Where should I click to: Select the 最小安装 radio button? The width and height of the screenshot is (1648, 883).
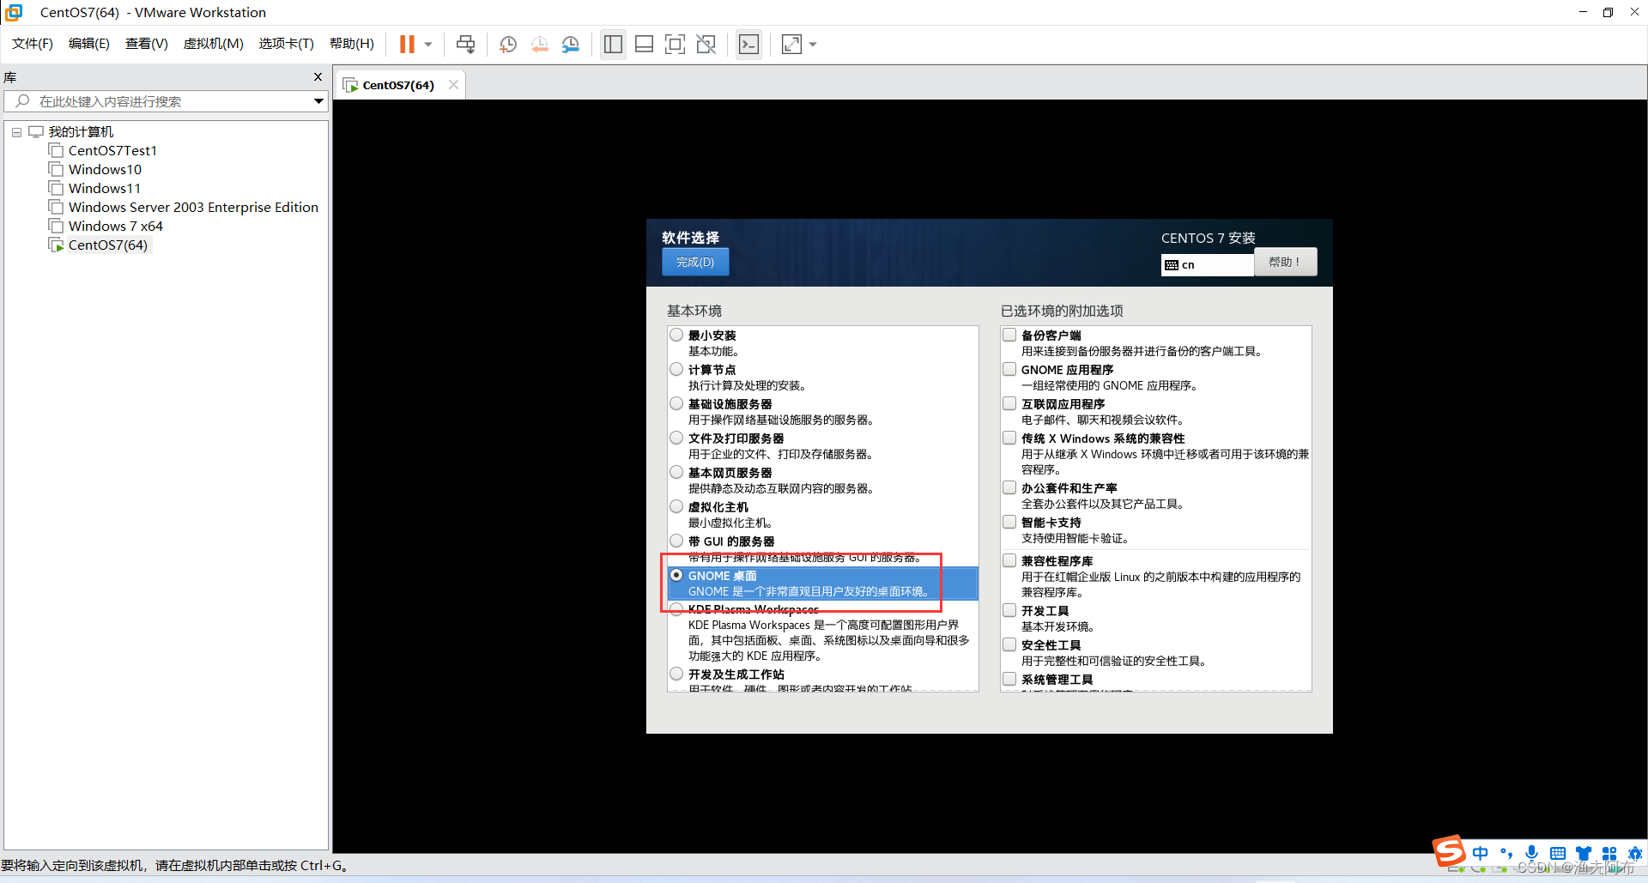[x=676, y=336]
